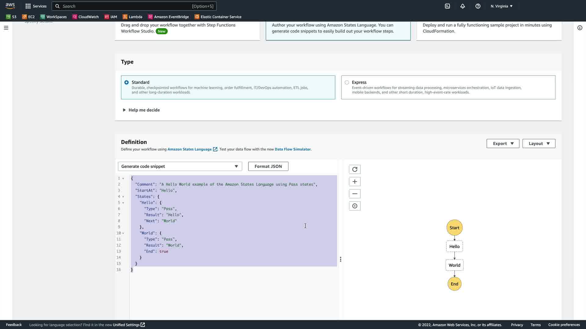586x329 pixels.
Task: Click the graph refresh icon
Action: 355,169
